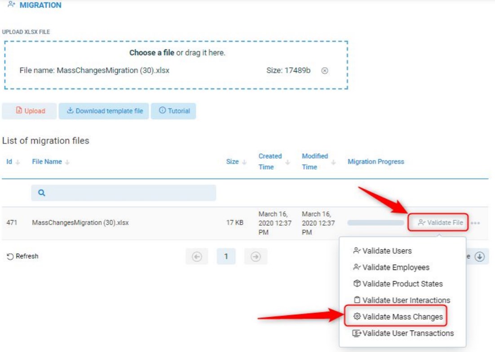495x352 pixels.
Task: Sort the table by the Id column arrow
Action: (18, 162)
